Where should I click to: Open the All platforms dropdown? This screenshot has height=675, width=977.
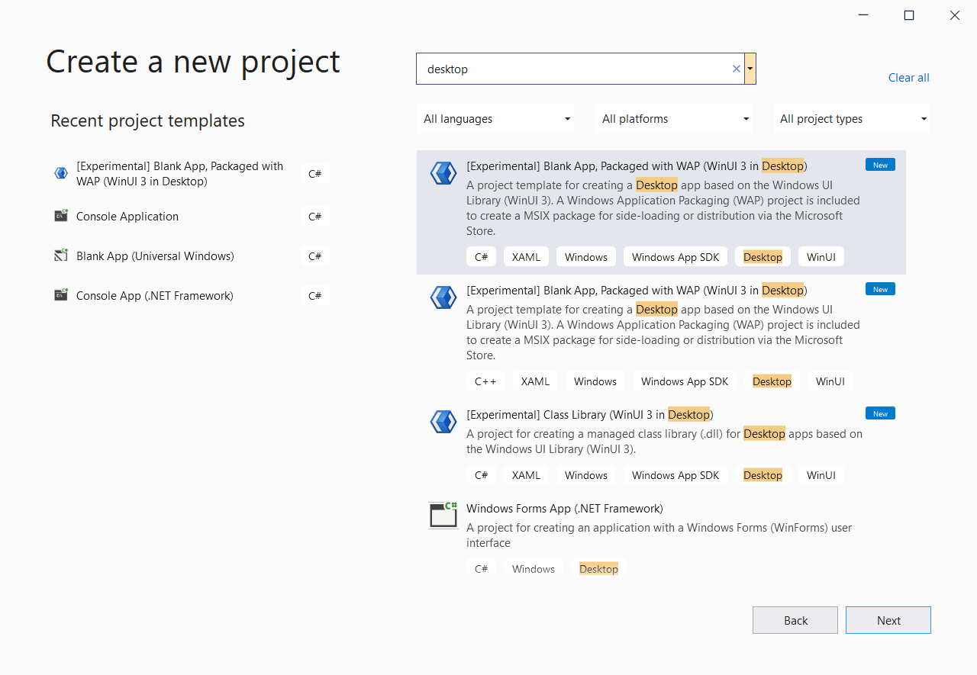[x=675, y=119]
